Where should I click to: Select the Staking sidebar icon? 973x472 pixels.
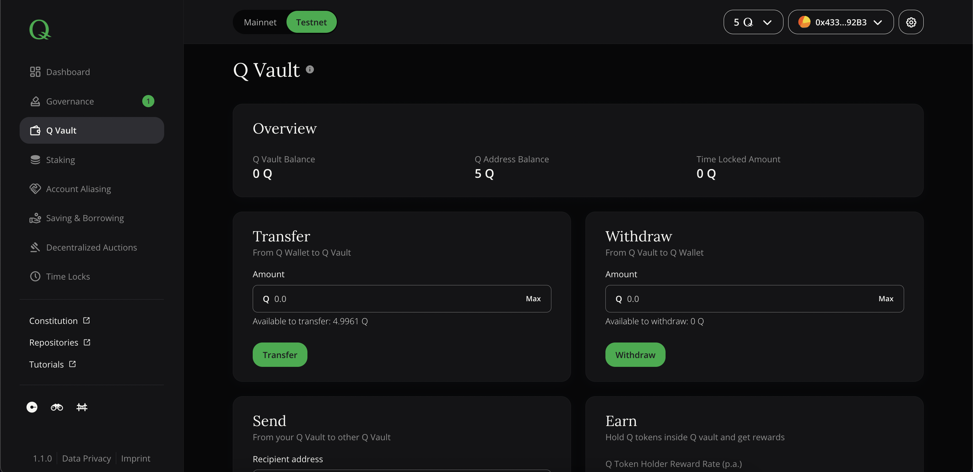click(x=60, y=160)
